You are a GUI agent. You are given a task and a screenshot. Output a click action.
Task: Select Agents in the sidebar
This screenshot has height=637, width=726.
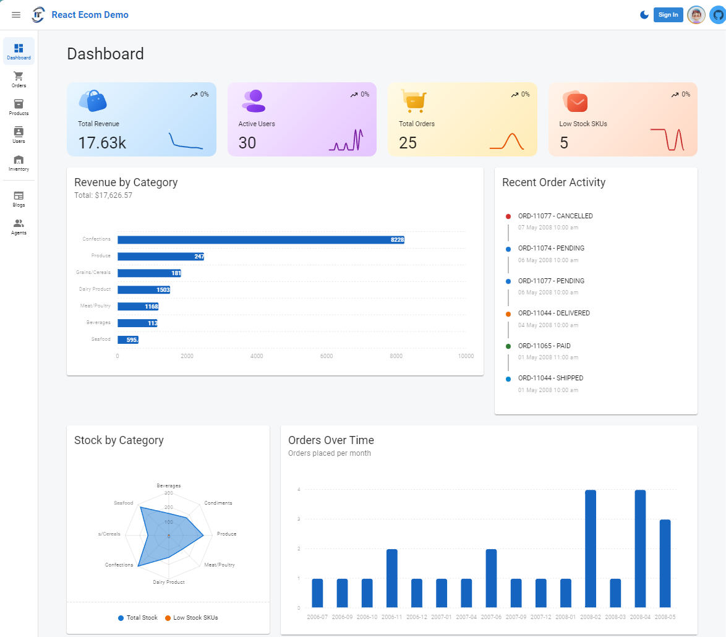[x=19, y=226]
